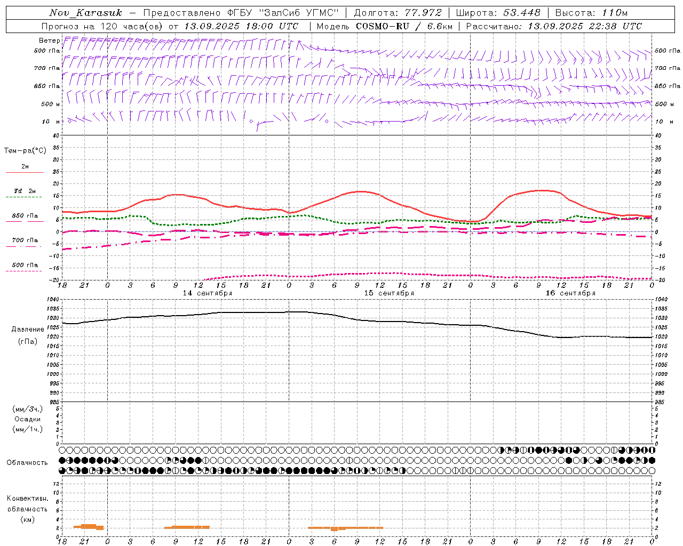Click the orange convective cloud bar before 14 September midnight

(x=89, y=527)
